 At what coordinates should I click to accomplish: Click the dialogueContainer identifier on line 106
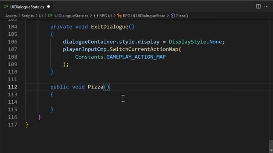(89, 42)
